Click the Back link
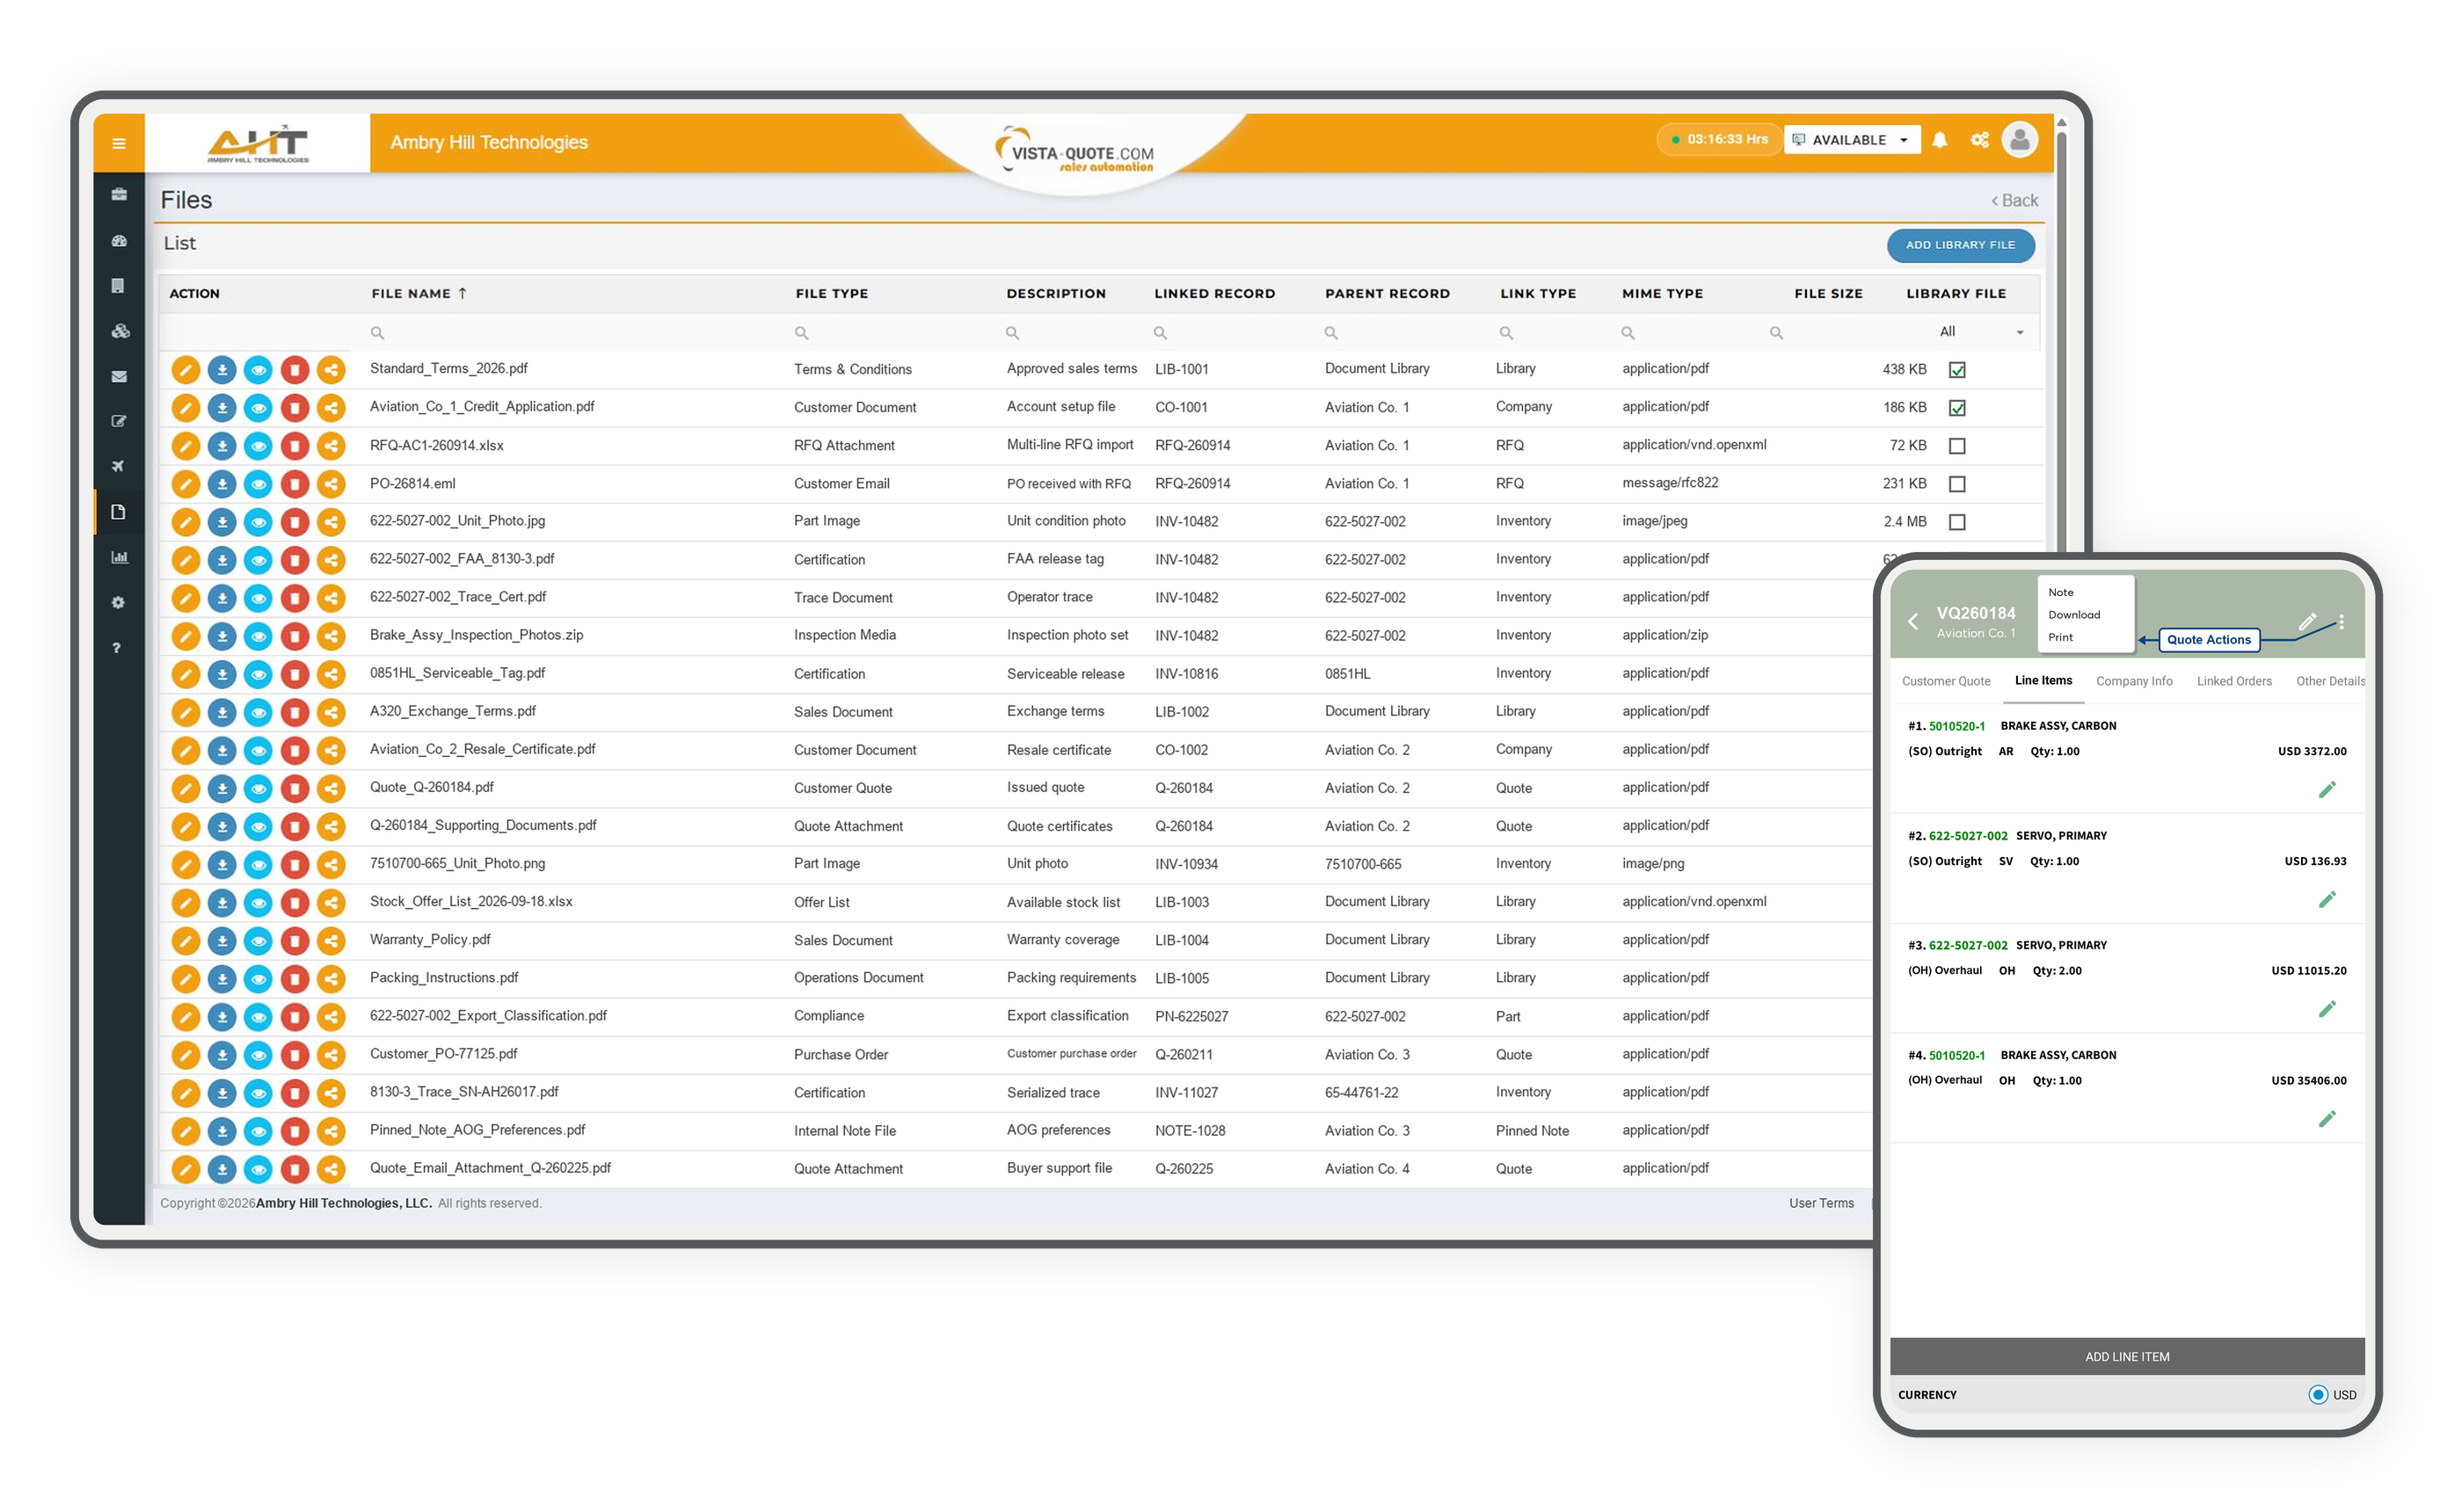The width and height of the screenshot is (2462, 1512). (2014, 201)
